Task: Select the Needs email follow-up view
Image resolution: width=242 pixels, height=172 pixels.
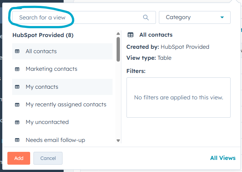Action: (56, 140)
